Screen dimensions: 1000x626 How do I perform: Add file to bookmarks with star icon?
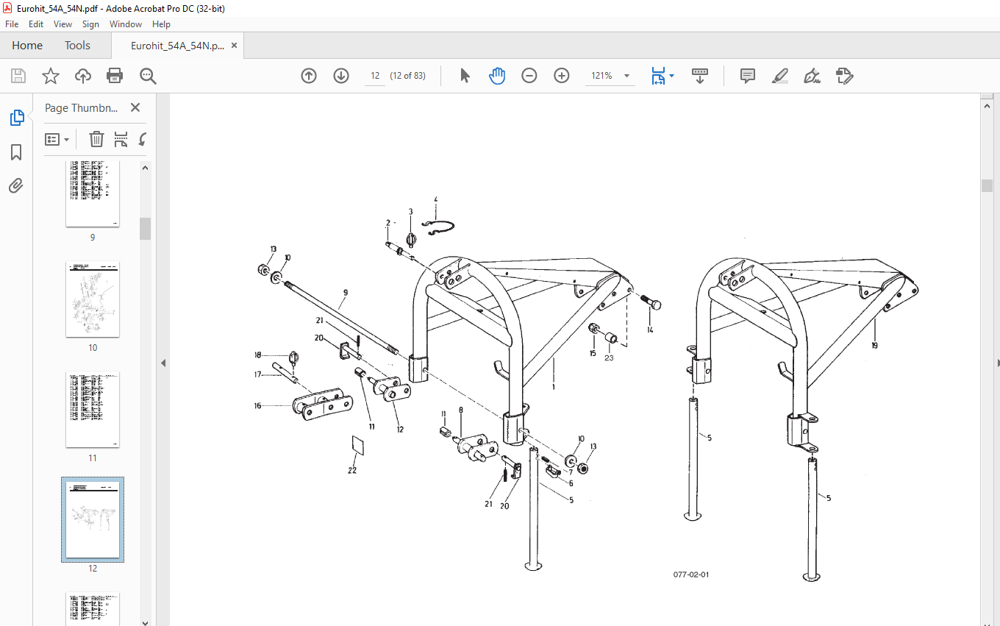coord(50,76)
